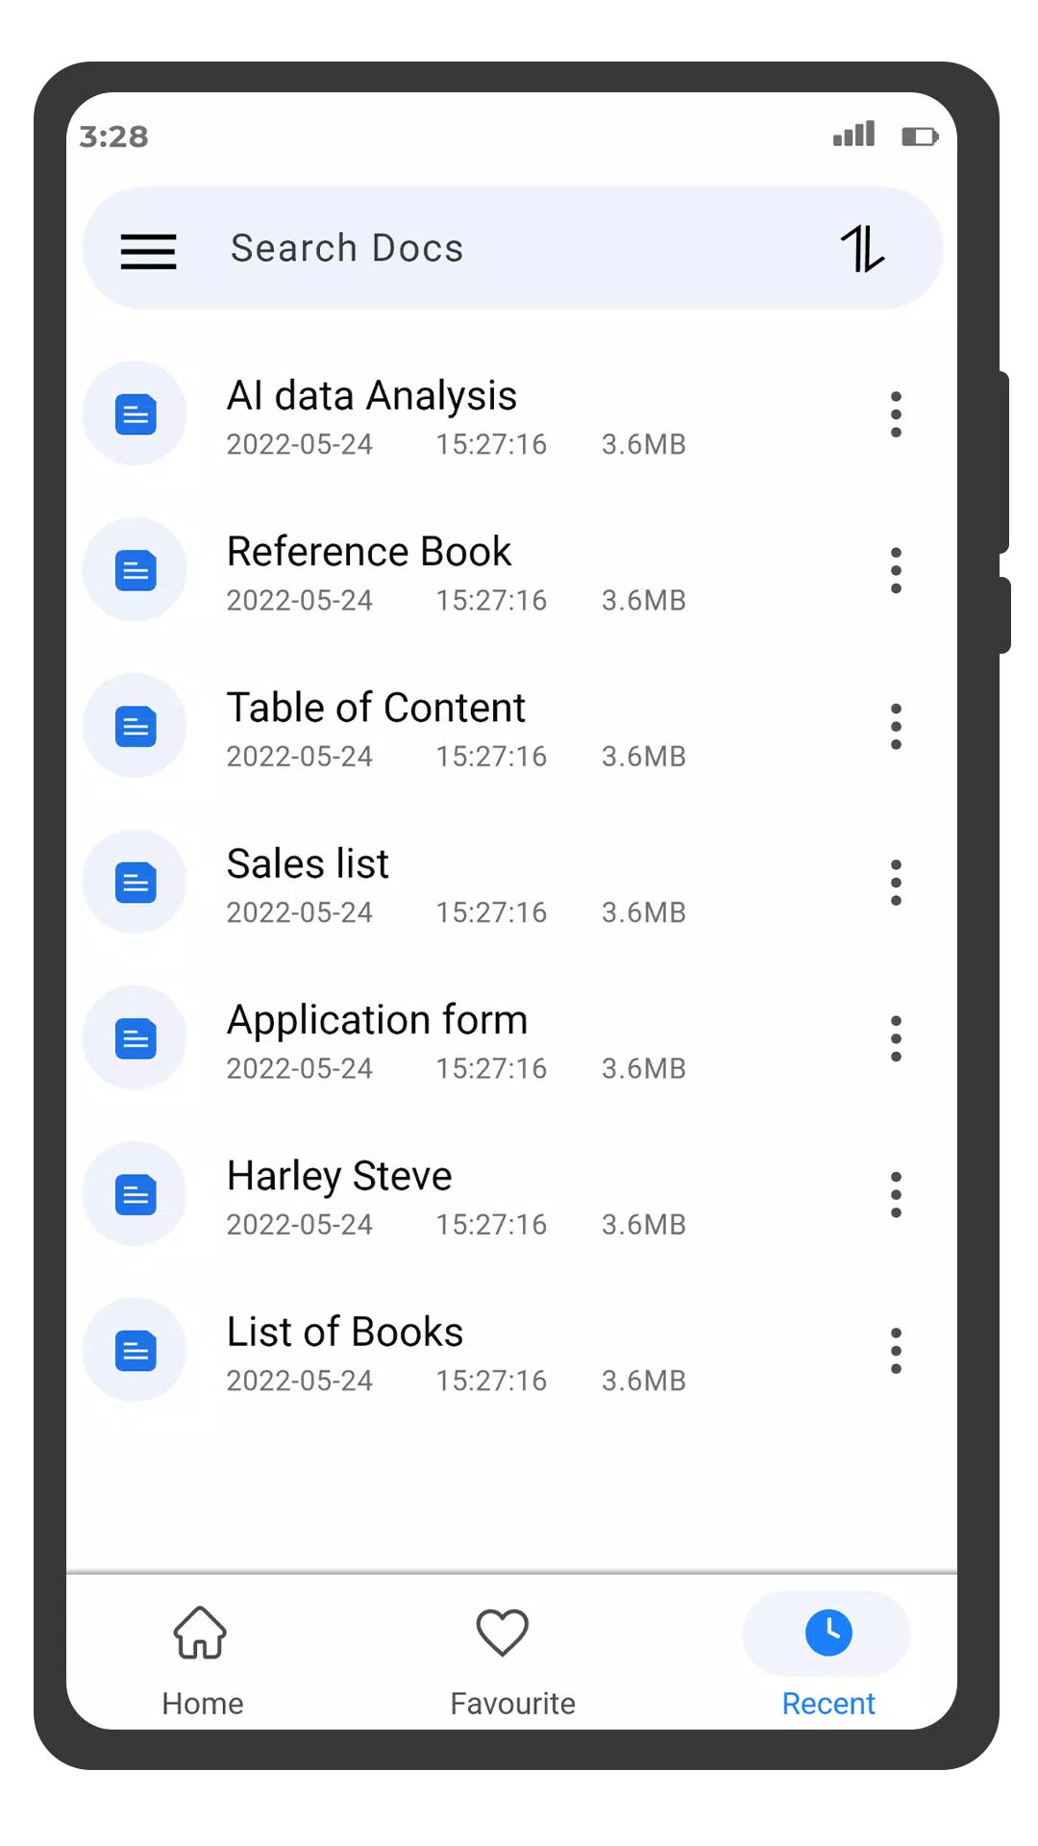Image resolution: width=1038 pixels, height=1846 pixels.
Task: Select the Application form title
Action: pyautogui.click(x=378, y=1021)
